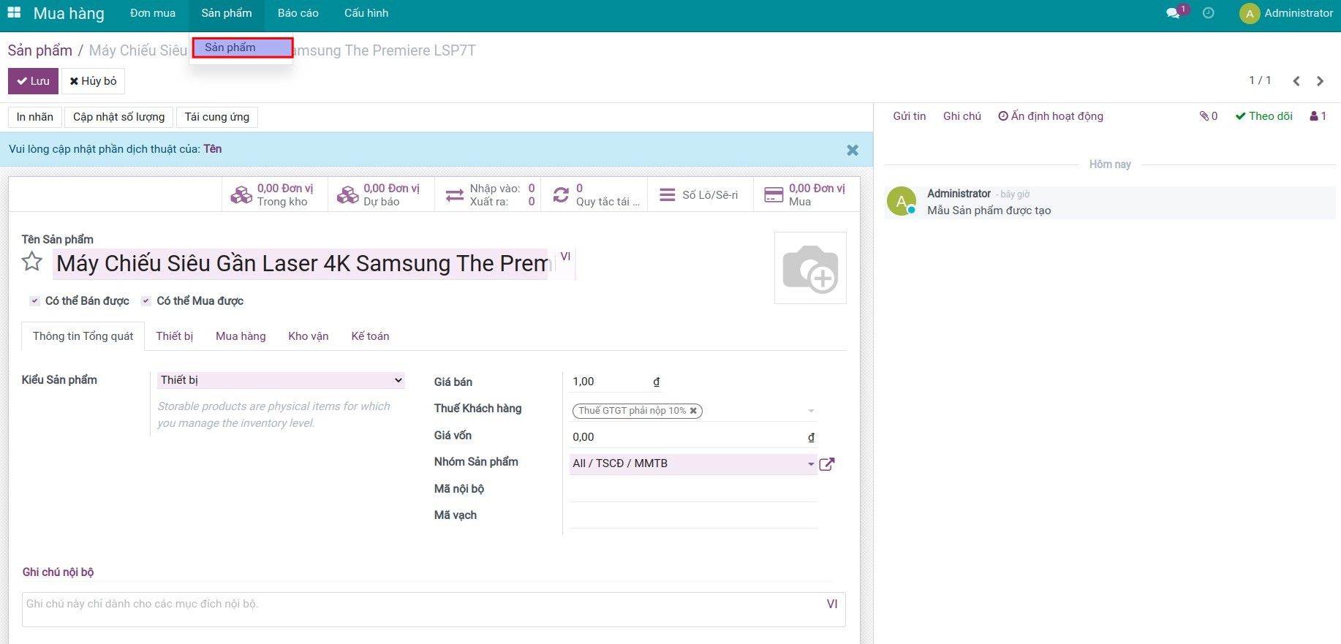Open the conversations chat icon

pos(1173,13)
